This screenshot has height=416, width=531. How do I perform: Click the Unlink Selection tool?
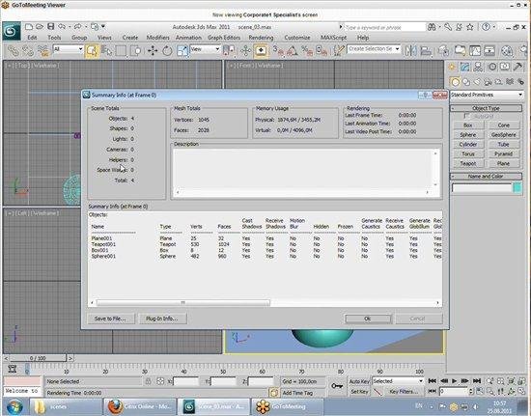[28, 51]
